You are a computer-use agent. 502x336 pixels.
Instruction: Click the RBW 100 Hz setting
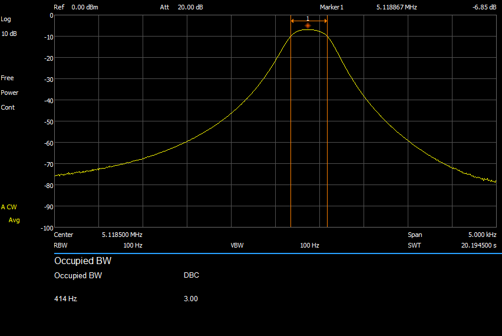[x=133, y=245]
